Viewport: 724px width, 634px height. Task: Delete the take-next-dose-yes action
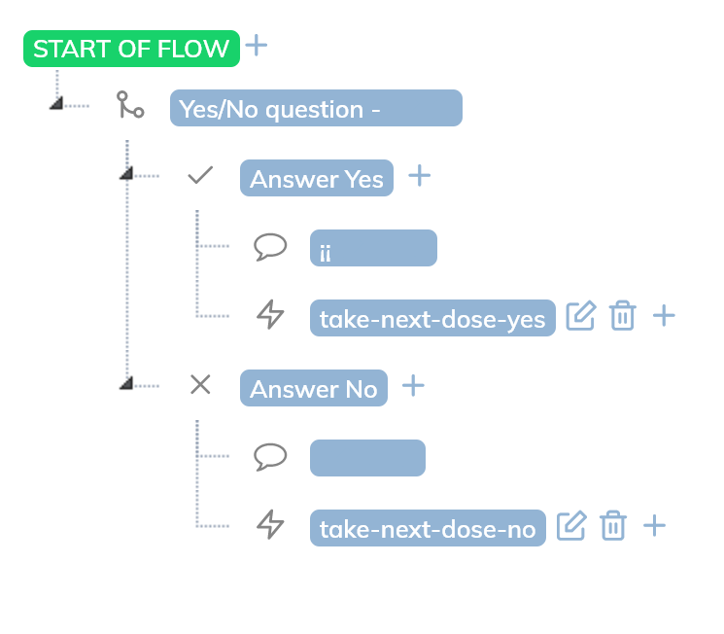pos(622,316)
